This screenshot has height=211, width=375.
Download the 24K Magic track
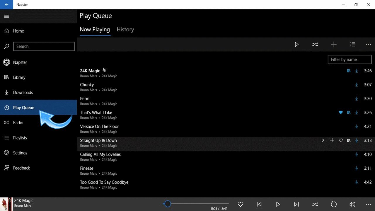click(357, 71)
